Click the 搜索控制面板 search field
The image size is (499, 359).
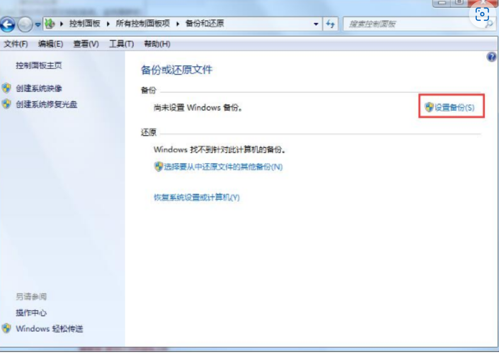[x=415, y=24]
